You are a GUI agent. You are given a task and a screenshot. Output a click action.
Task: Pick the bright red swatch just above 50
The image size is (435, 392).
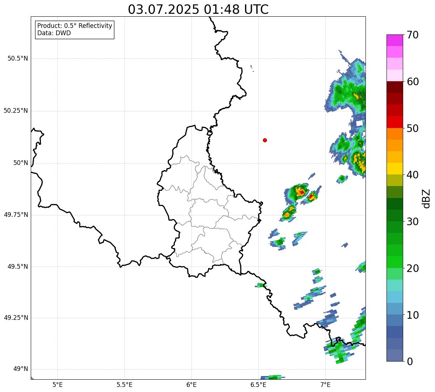pos(394,122)
